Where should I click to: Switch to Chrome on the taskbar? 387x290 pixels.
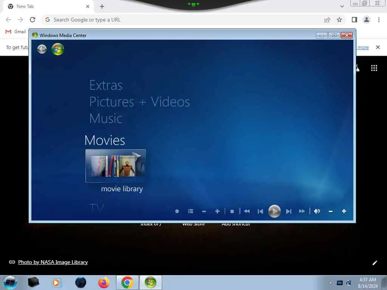click(127, 282)
